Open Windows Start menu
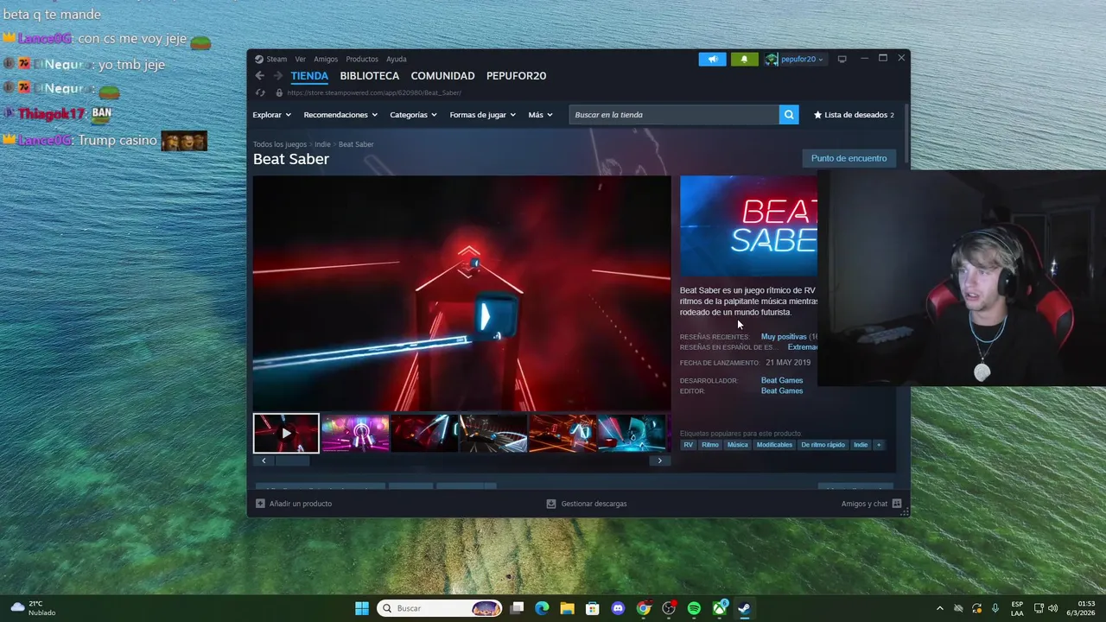The image size is (1106, 622). pyautogui.click(x=362, y=608)
